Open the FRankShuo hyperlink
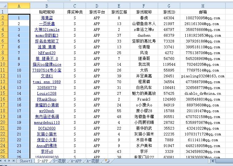The image size is (233, 166). (47, 99)
